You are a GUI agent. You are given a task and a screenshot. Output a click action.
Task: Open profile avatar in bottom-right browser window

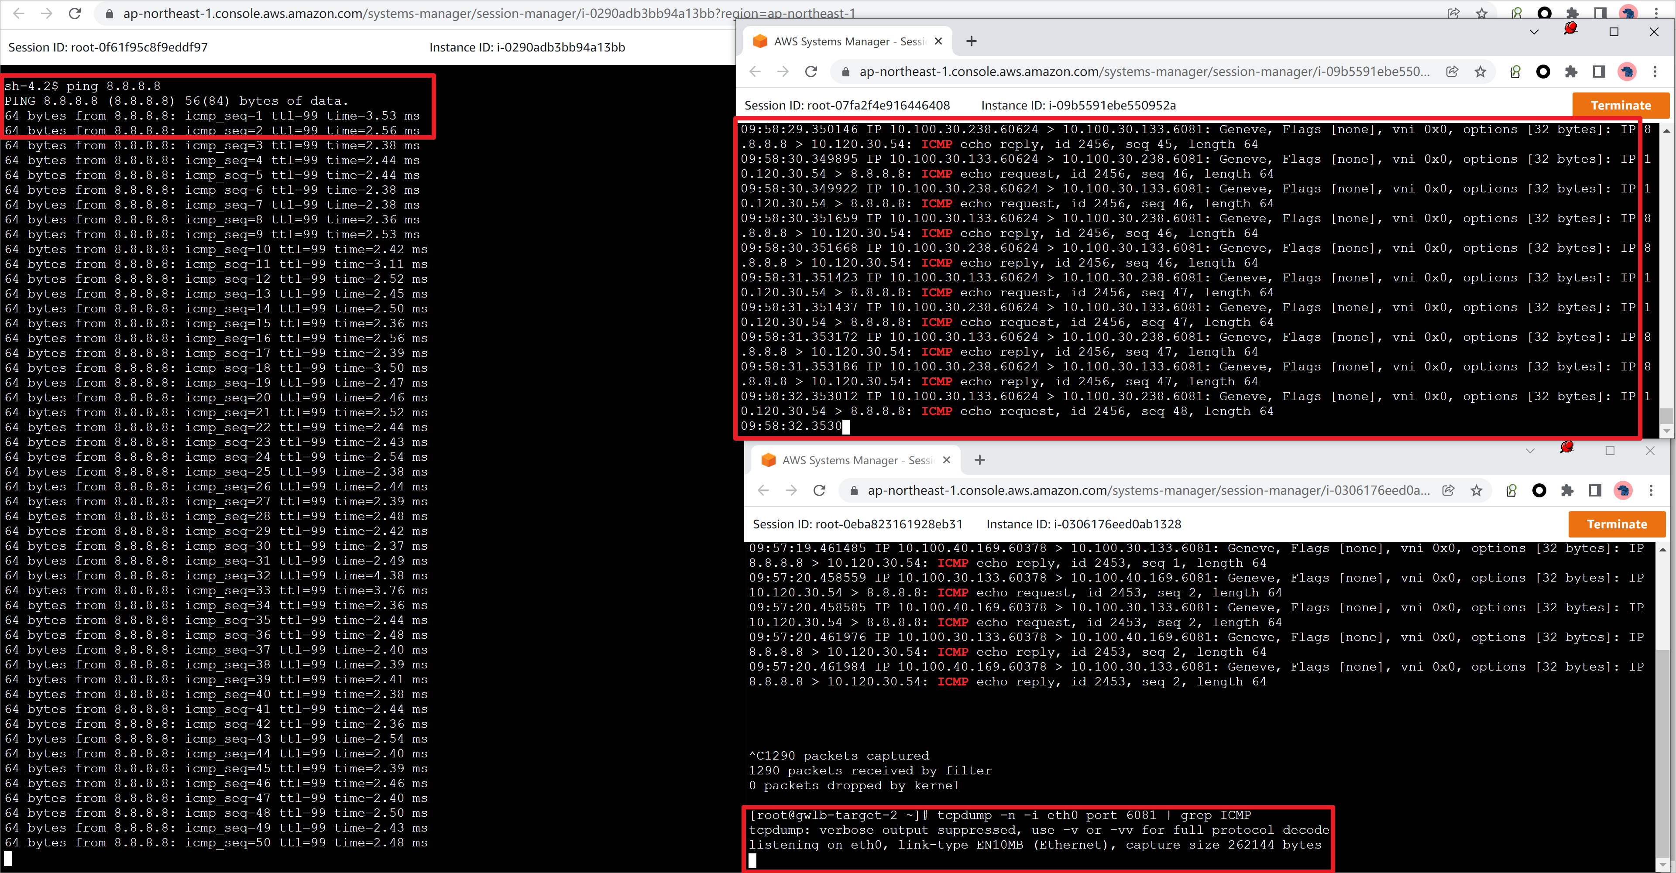[x=1623, y=490]
